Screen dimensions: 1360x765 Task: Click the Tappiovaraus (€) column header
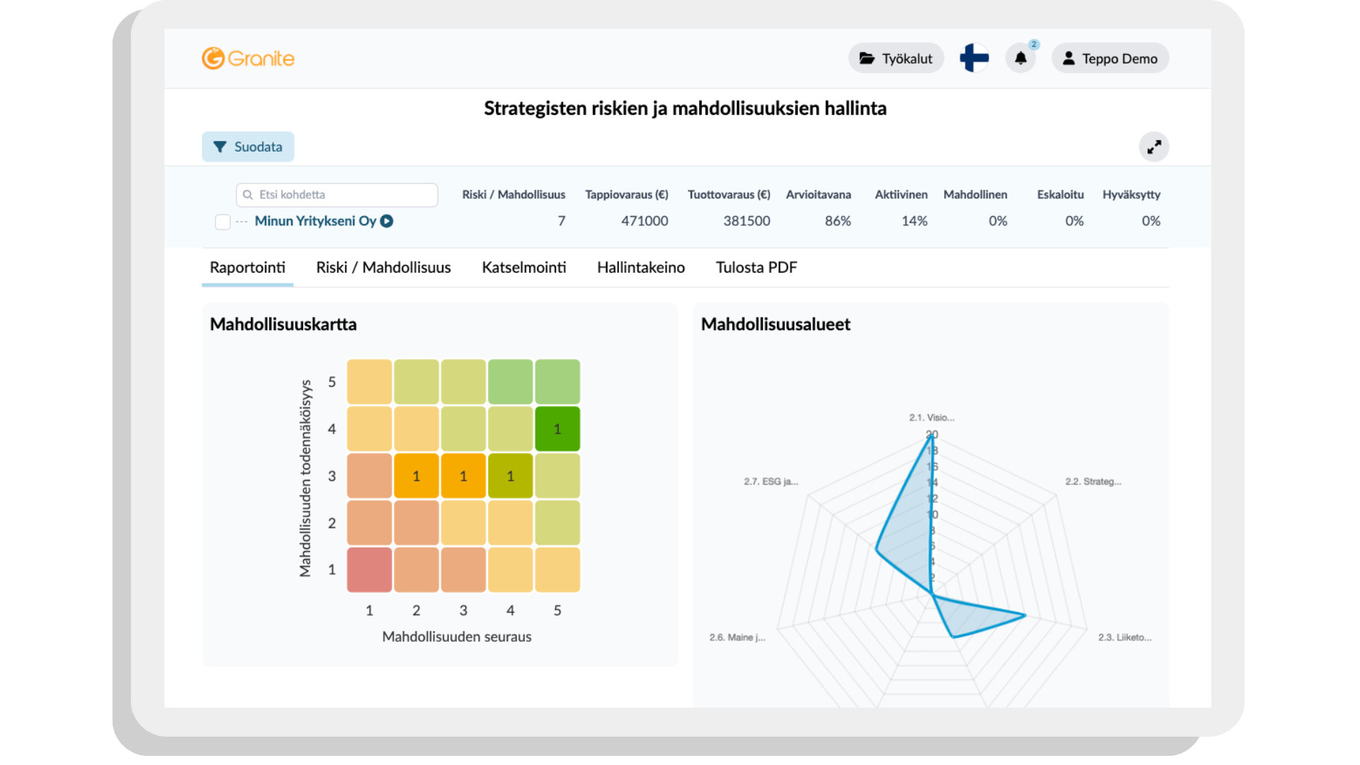(x=627, y=195)
